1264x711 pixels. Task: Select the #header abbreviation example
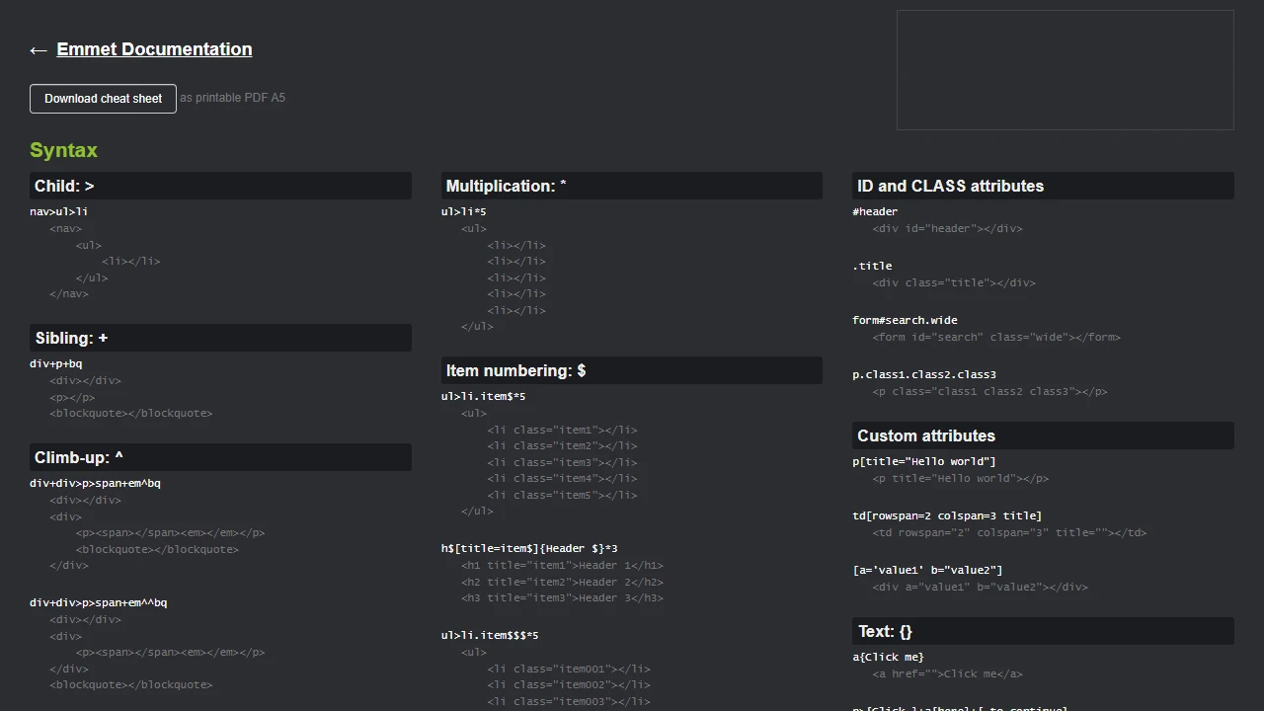(875, 210)
